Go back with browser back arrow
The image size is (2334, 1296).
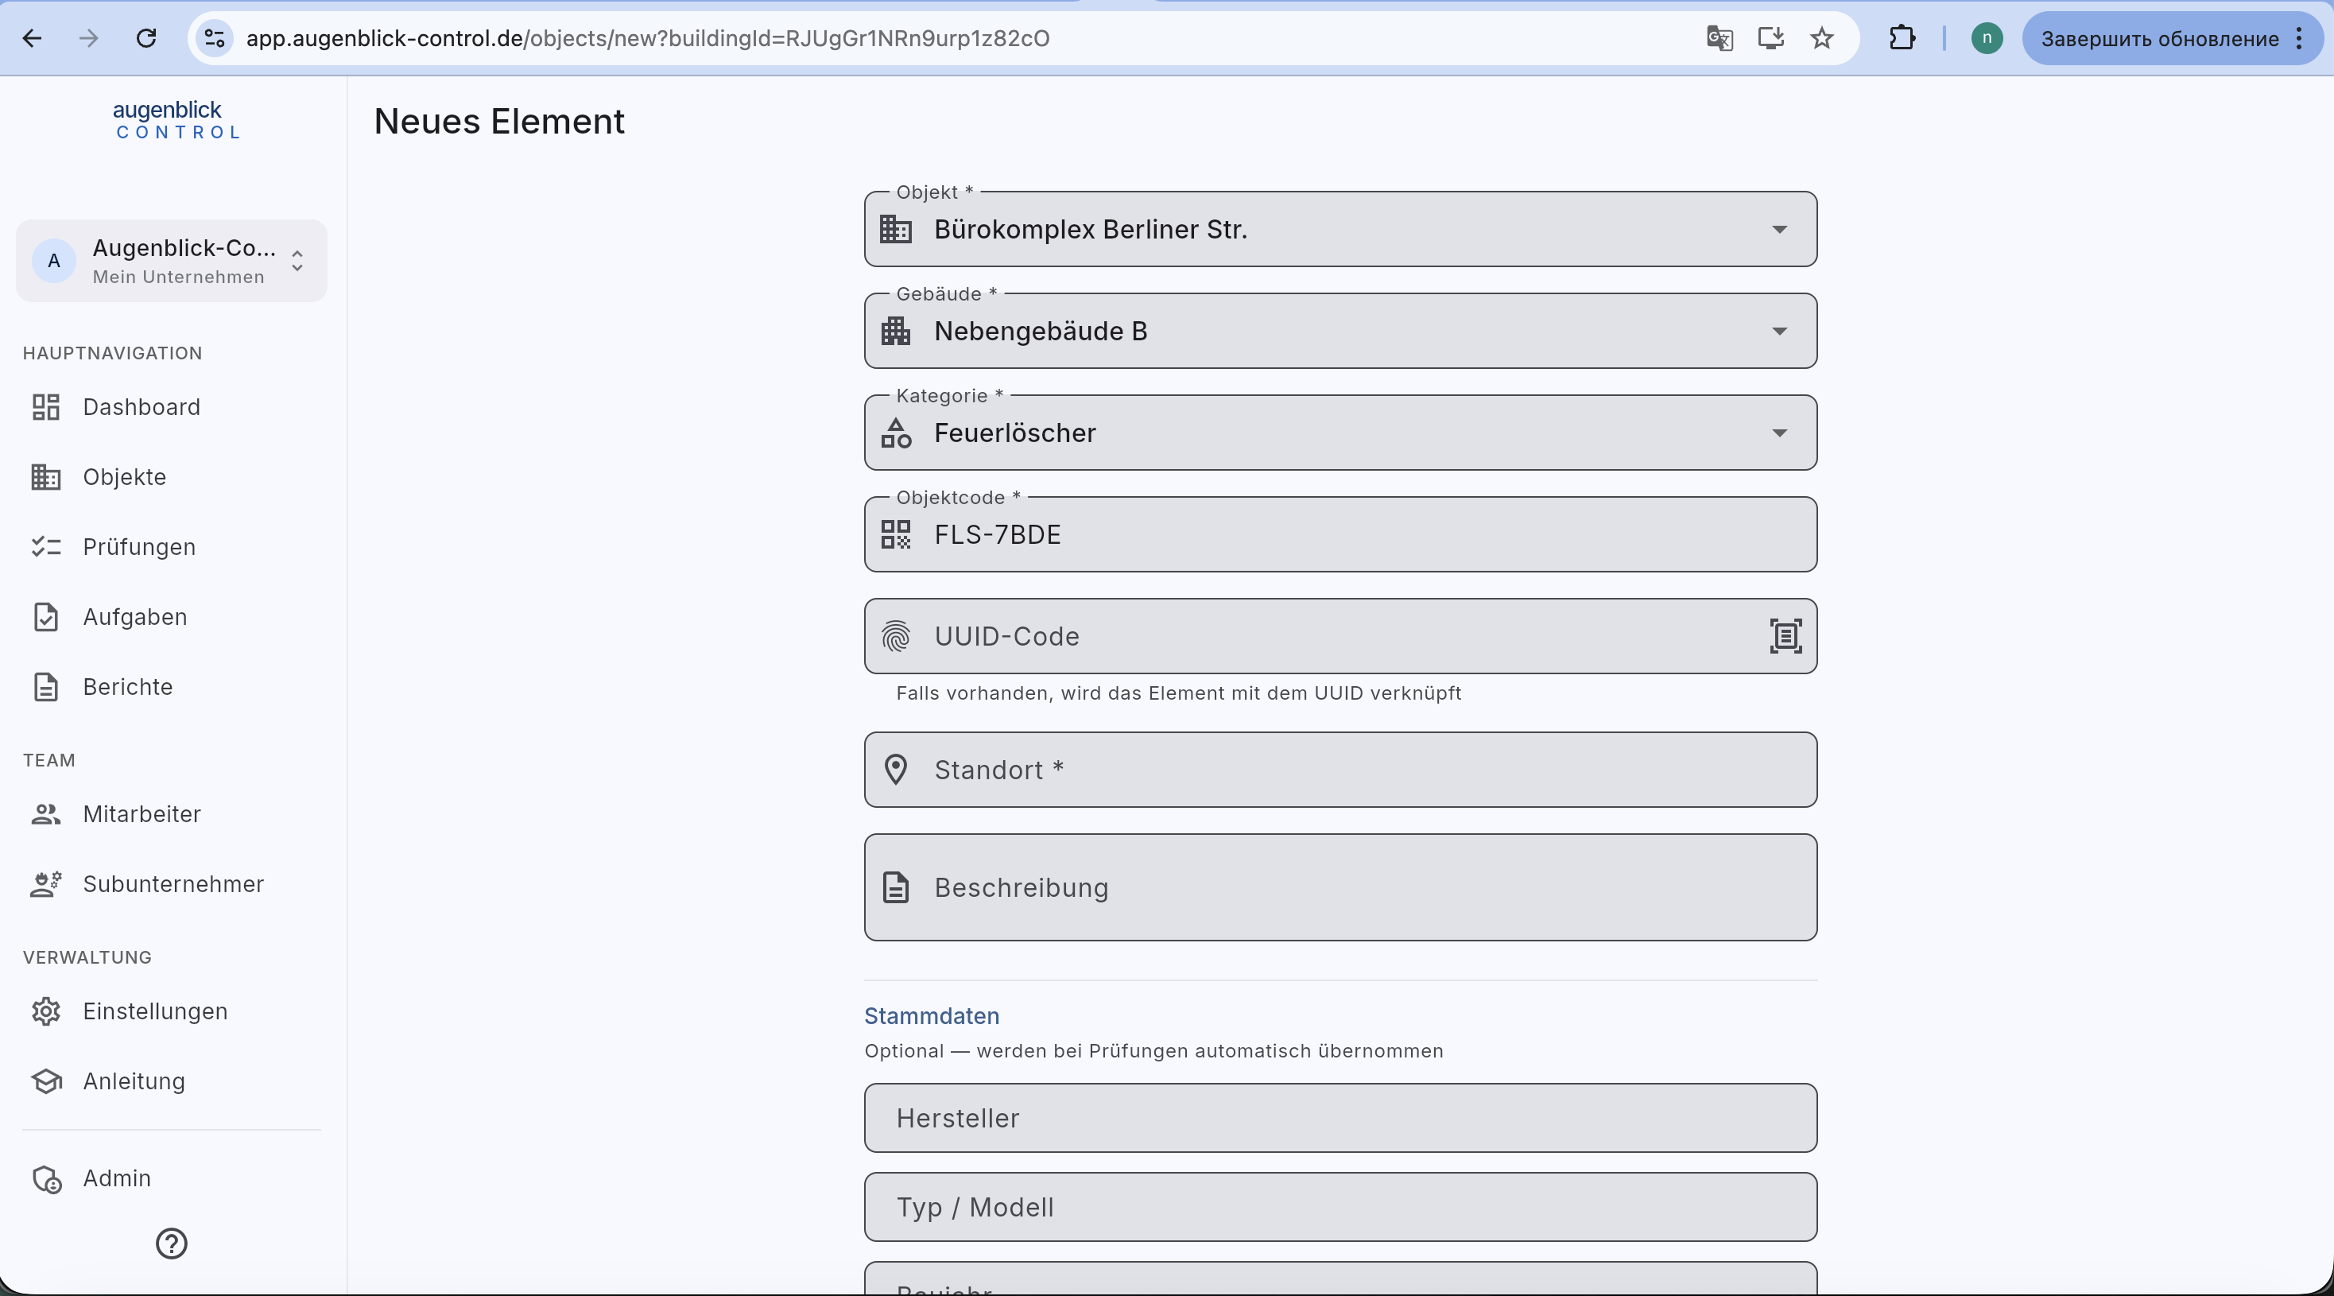[x=33, y=38]
